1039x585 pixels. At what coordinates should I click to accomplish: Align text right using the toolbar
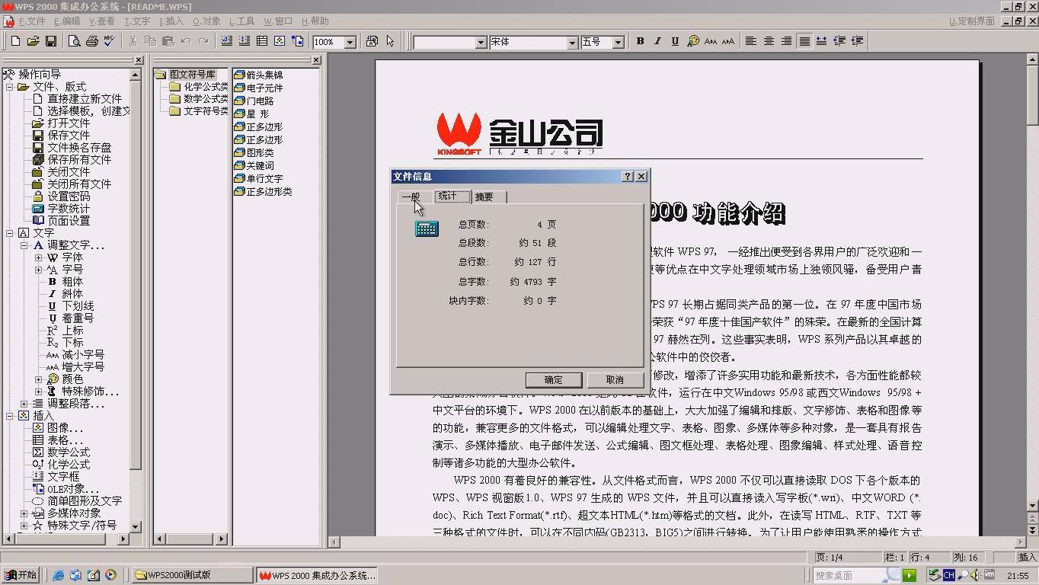[x=786, y=41]
